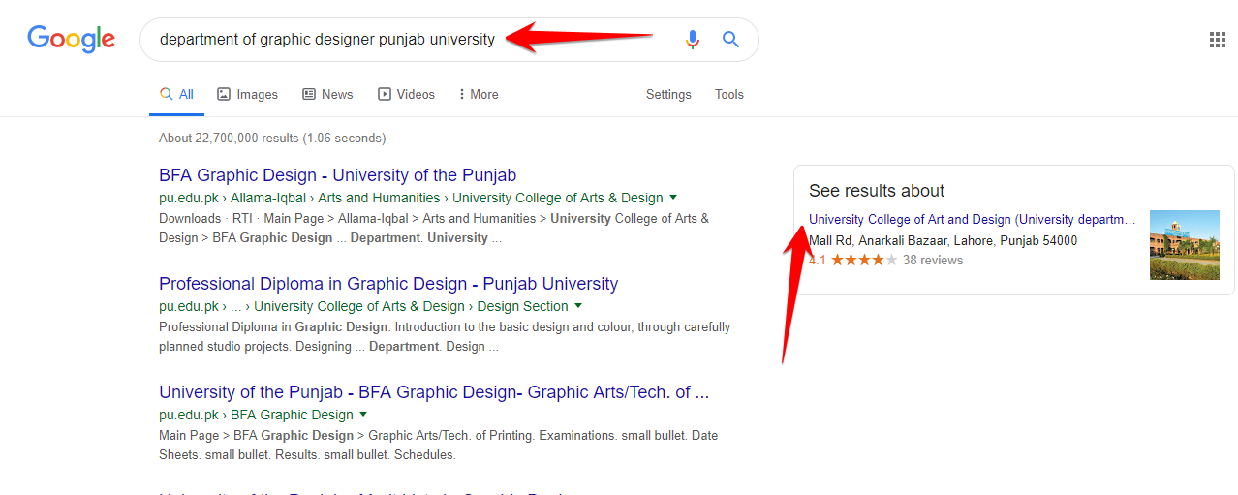Click the Google logo
1238x495 pixels.
[71, 39]
